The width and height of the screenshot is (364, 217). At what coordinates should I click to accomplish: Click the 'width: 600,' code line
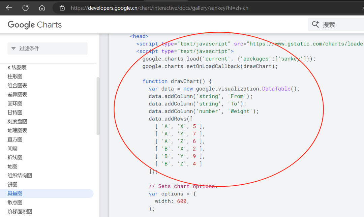pos(172,201)
